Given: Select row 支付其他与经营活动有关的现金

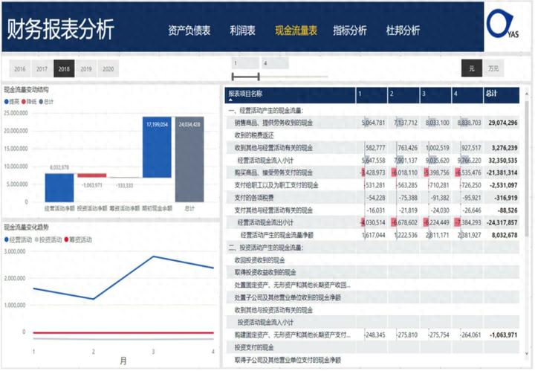Looking at the screenshot, I should [x=372, y=210].
